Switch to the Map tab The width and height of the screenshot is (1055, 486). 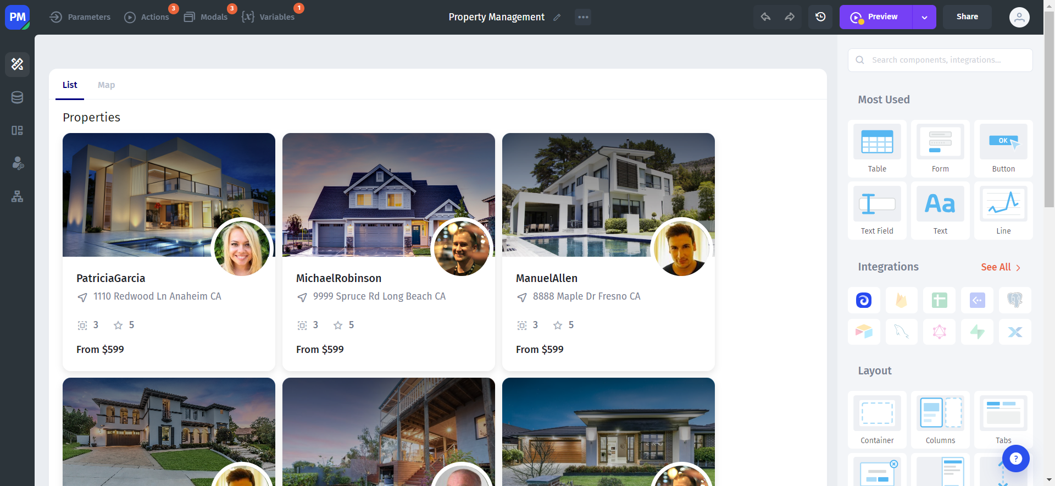(106, 85)
